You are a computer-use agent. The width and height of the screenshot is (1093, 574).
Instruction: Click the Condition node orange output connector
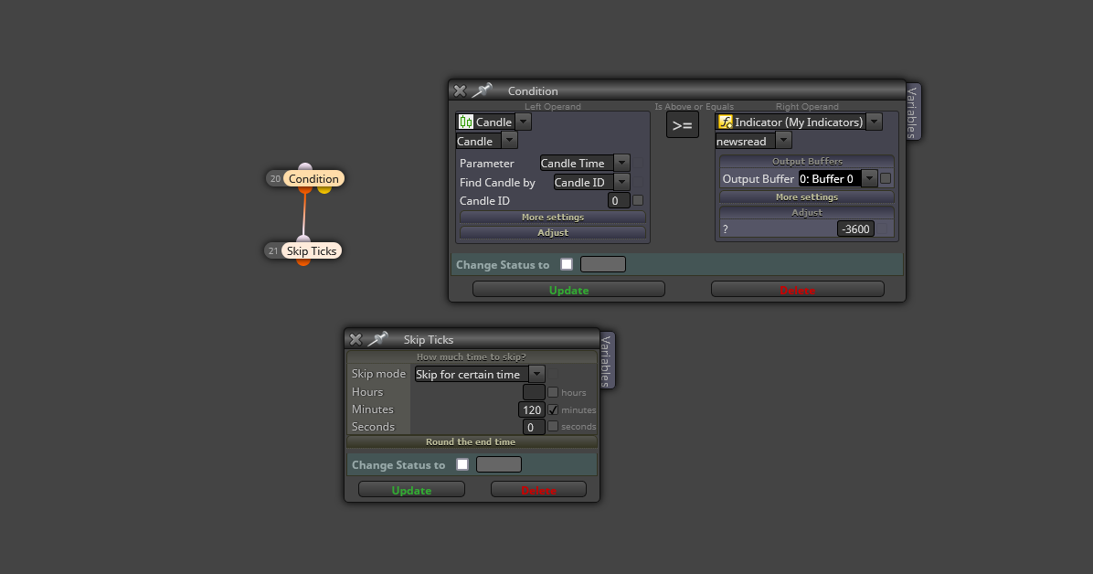pyautogui.click(x=305, y=189)
